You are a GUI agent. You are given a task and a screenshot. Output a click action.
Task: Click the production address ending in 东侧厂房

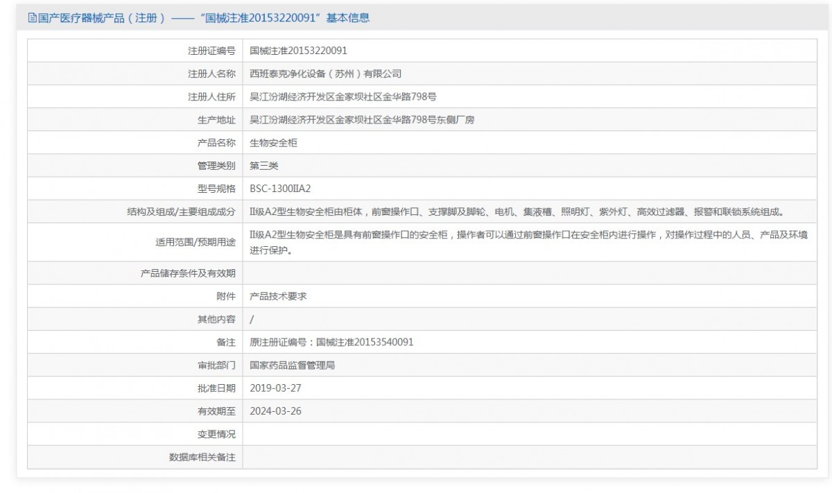(x=362, y=119)
